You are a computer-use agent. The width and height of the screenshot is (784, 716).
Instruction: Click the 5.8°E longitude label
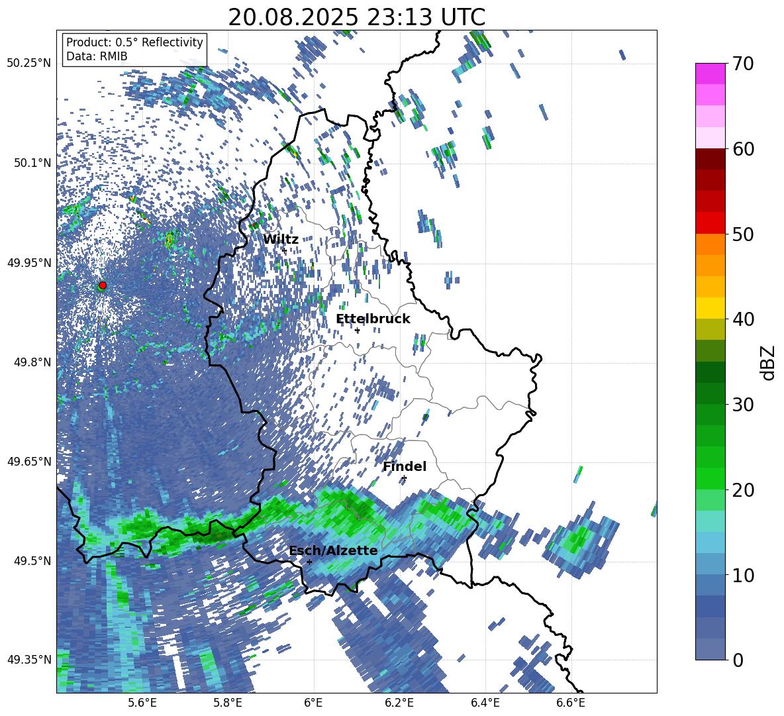coord(228,703)
